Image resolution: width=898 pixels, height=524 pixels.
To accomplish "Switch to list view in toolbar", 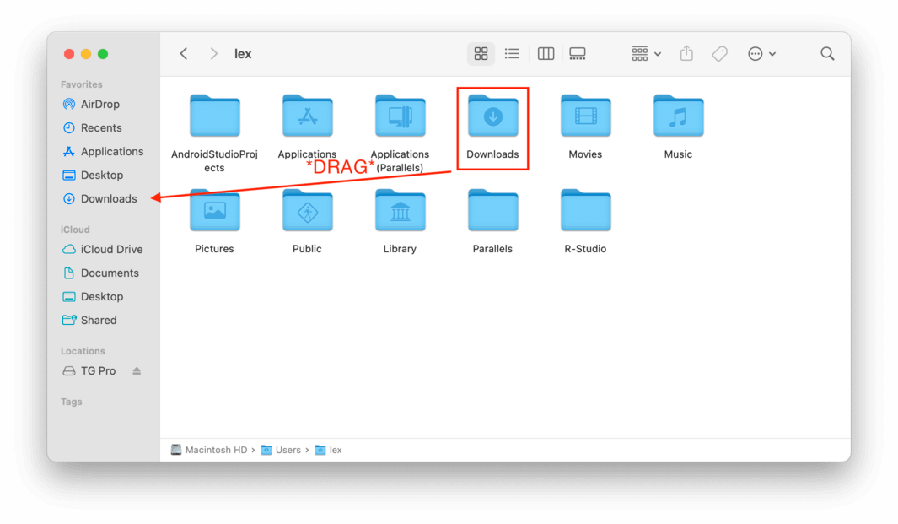I will [512, 54].
